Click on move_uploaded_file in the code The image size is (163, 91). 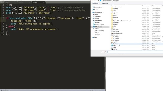[x=21, y=18]
